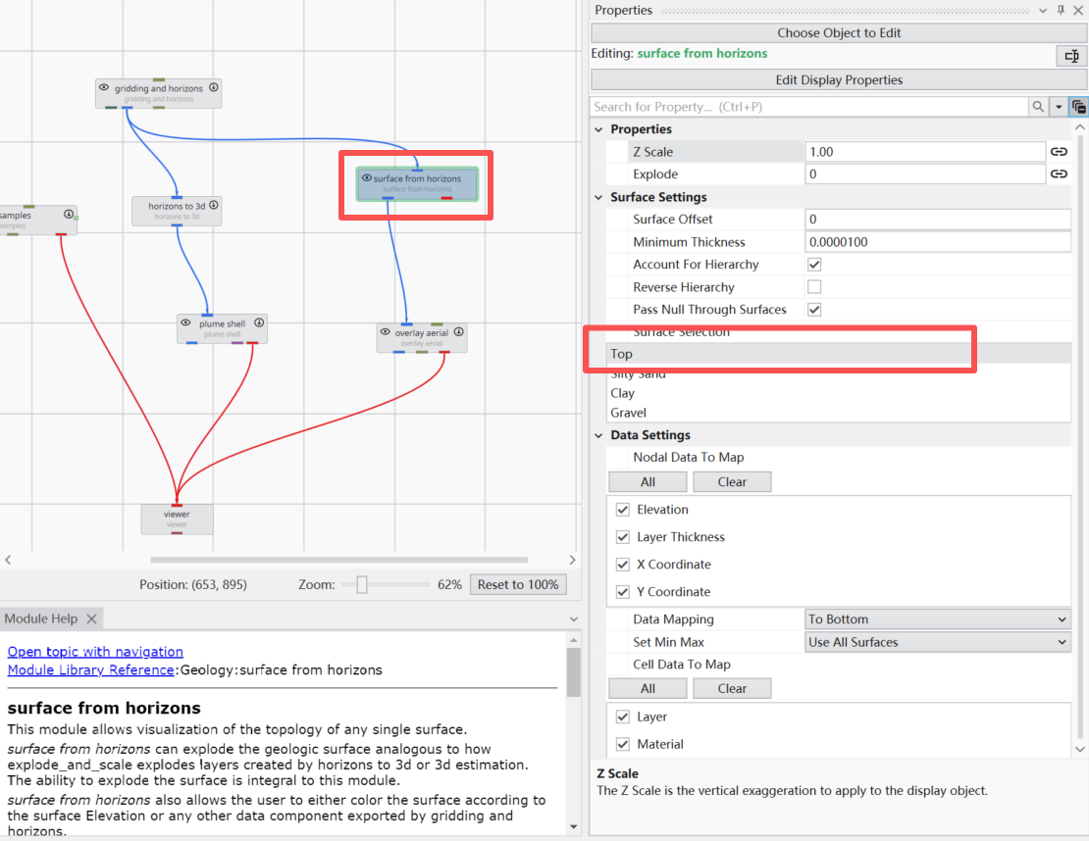The height and width of the screenshot is (841, 1089).
Task: Toggle the eye icon on gridding and horizons
Action: [x=104, y=88]
